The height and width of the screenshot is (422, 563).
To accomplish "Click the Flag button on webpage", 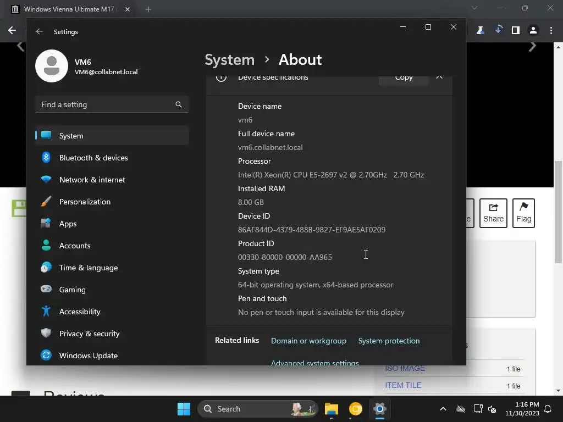I will coord(523,213).
